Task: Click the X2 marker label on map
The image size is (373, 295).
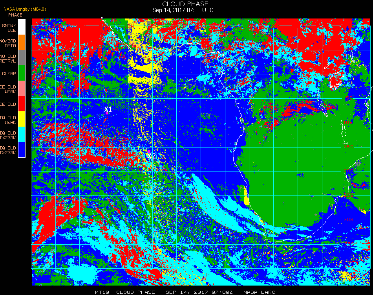Action: coord(152,156)
